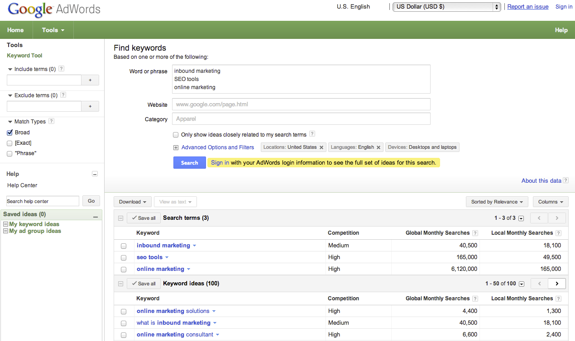Enable the [Exact] match type checkbox
575x341 pixels.
click(10, 143)
